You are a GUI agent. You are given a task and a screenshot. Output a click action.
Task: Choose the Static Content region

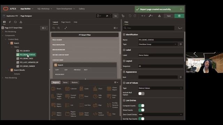99,114
